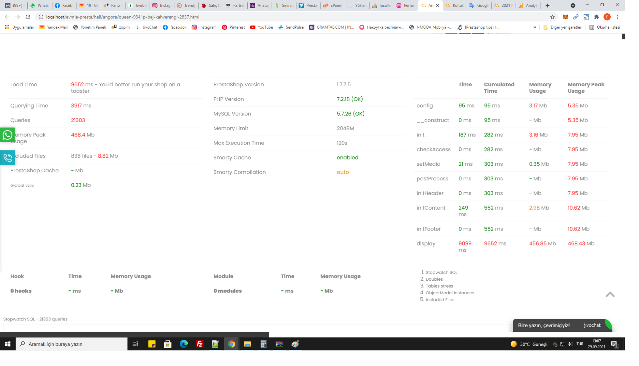Click the green WhatsApp floating icon

pyautogui.click(x=7, y=135)
